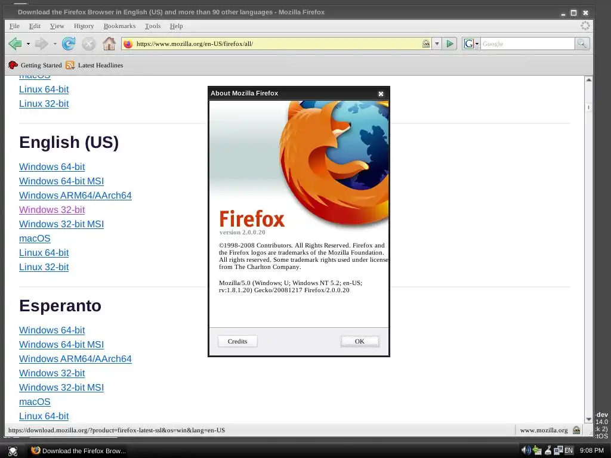Go to the Home page icon

tap(109, 44)
